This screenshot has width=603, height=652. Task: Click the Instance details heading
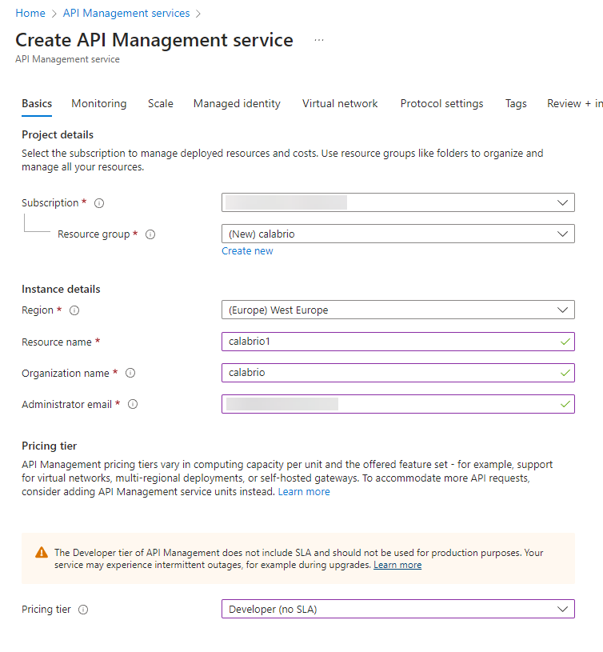tap(61, 289)
